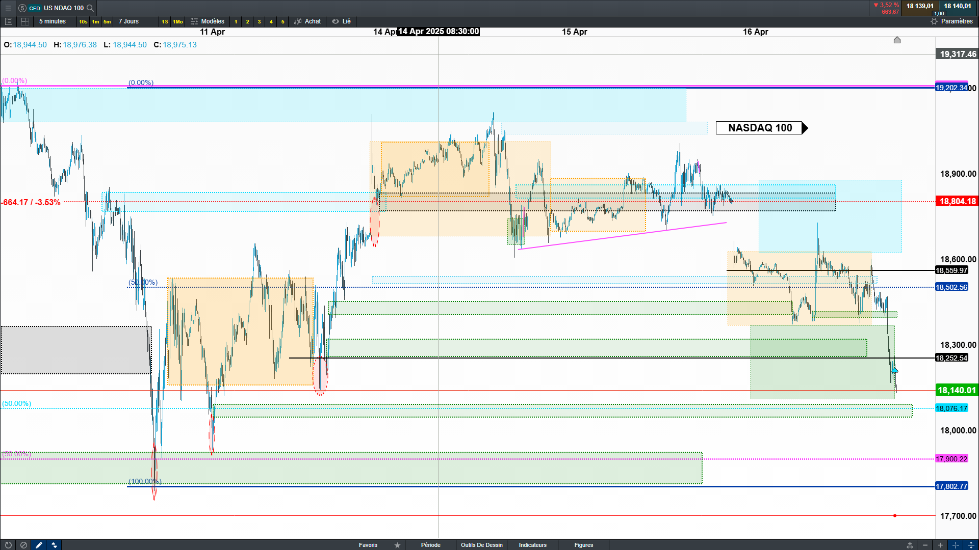Open the chart layout grid icon
The height and width of the screenshot is (550, 979).
[x=25, y=21]
